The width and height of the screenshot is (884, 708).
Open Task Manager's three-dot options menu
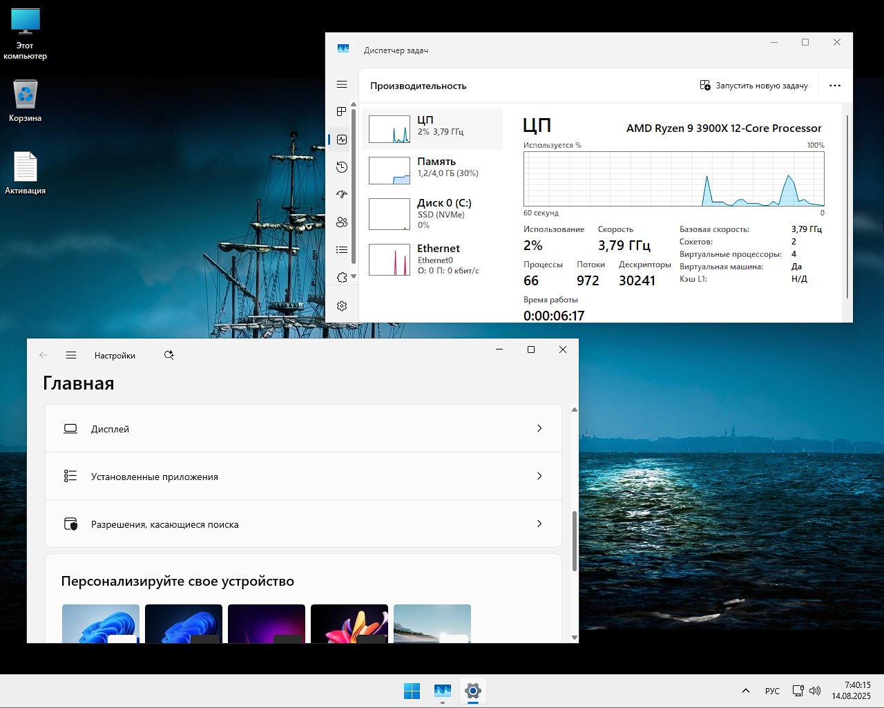835,85
